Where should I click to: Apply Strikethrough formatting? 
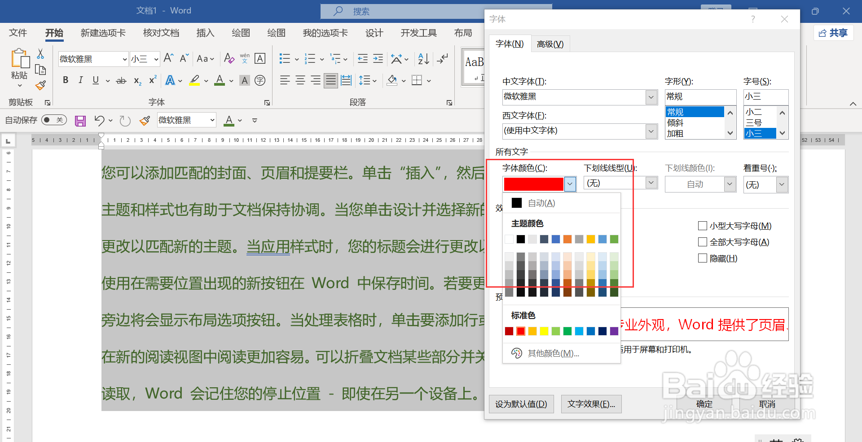121,81
